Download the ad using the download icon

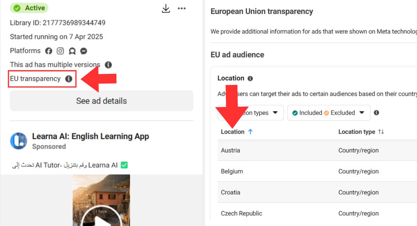click(x=166, y=9)
